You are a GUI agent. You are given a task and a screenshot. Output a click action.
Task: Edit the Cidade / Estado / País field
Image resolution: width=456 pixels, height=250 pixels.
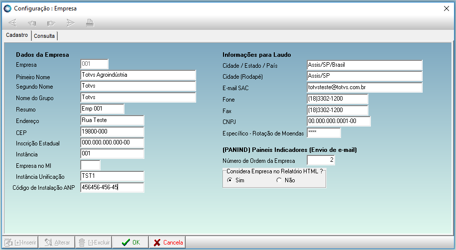pyautogui.click(x=364, y=65)
